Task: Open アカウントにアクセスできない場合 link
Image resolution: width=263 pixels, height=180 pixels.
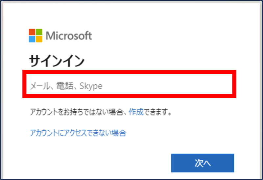Action: (x=78, y=133)
